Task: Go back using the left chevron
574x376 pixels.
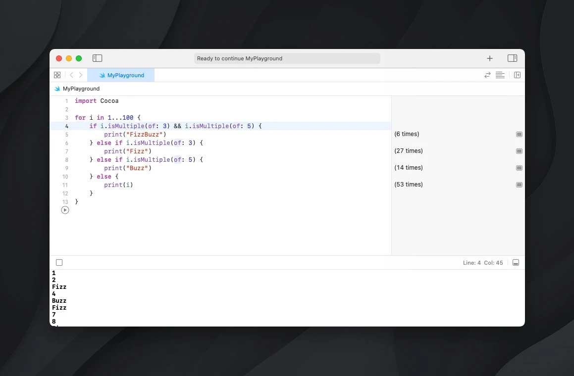Action: click(71, 75)
